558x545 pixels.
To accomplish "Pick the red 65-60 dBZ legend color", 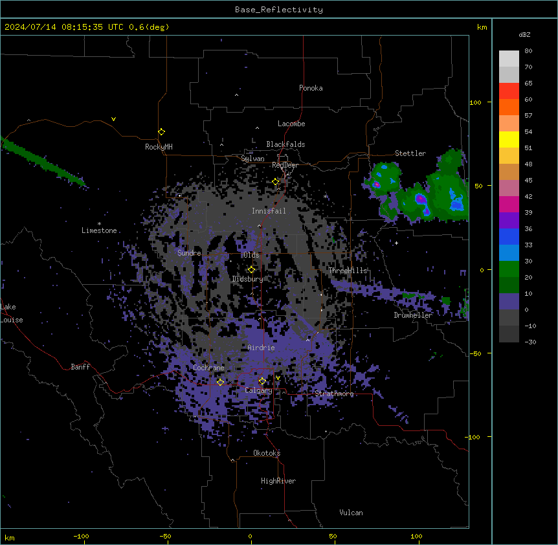I will tap(509, 91).
